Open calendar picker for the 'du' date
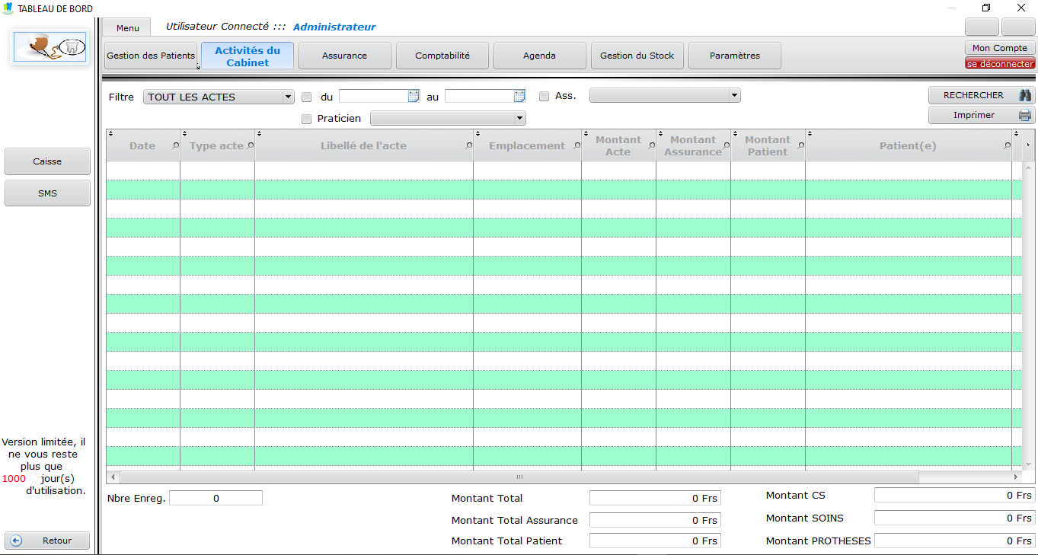1038x555 pixels. coord(414,97)
